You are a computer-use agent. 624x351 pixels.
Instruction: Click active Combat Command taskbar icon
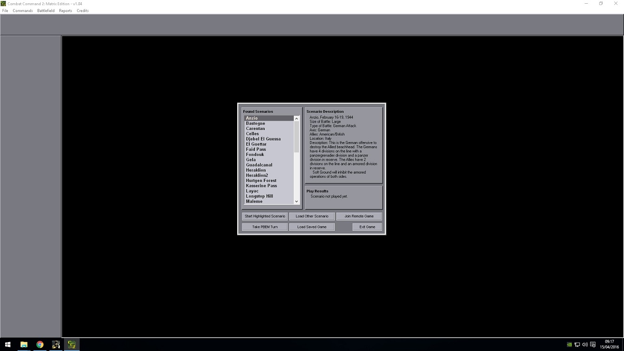point(71,344)
